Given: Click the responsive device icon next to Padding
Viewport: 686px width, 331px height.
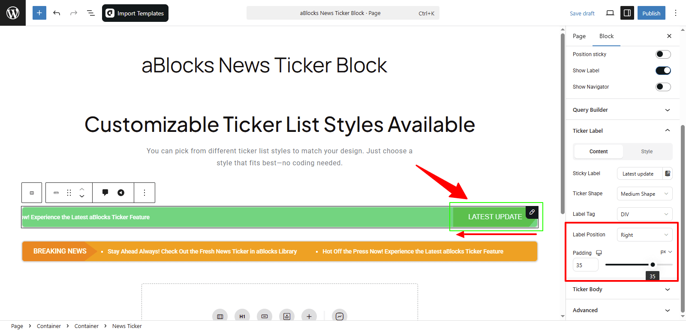Looking at the screenshot, I should (x=599, y=253).
